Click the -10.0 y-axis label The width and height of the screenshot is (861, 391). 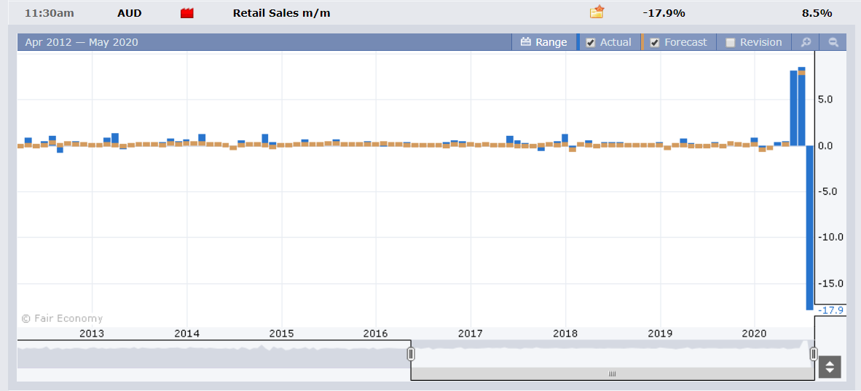click(830, 237)
